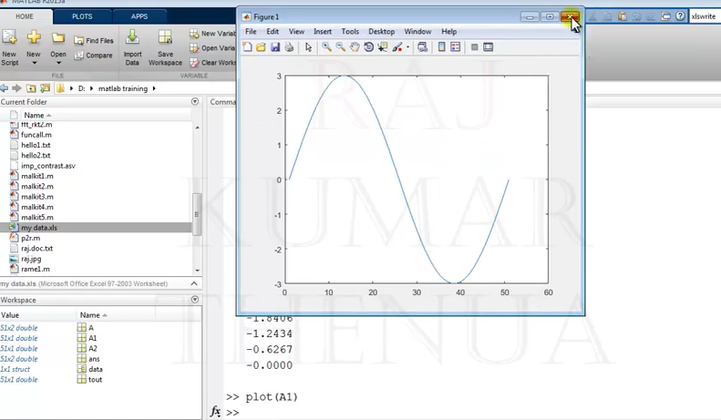Select the Pan hand tool
Screen dimensions: 721x420
click(x=355, y=46)
